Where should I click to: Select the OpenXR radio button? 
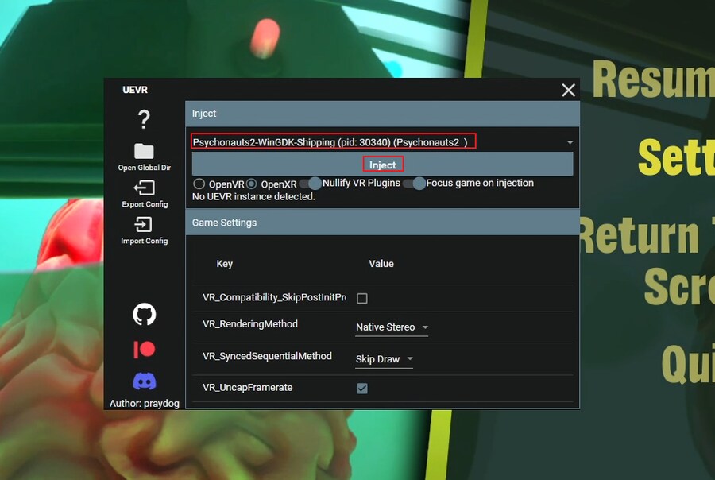(252, 184)
